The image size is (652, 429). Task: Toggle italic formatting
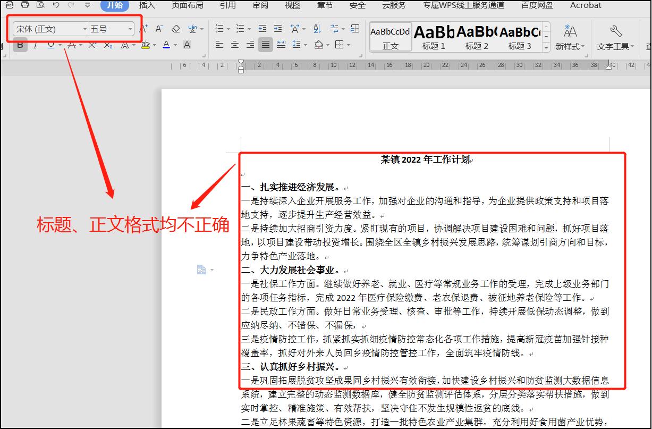coord(35,45)
